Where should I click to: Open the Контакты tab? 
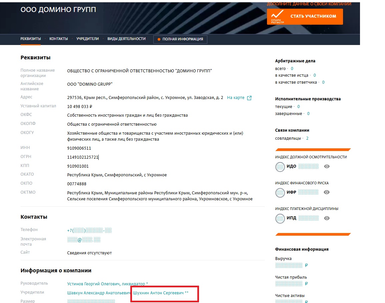point(59,39)
